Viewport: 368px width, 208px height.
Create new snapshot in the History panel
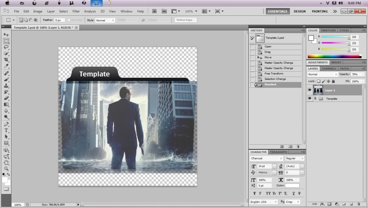tap(290, 146)
